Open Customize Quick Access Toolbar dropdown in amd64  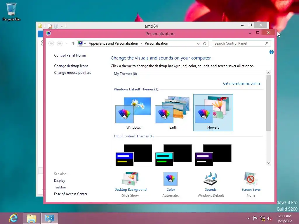point(62,27)
